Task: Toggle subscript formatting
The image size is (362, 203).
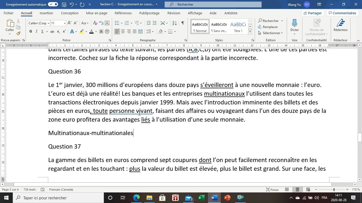Action: [59, 31]
